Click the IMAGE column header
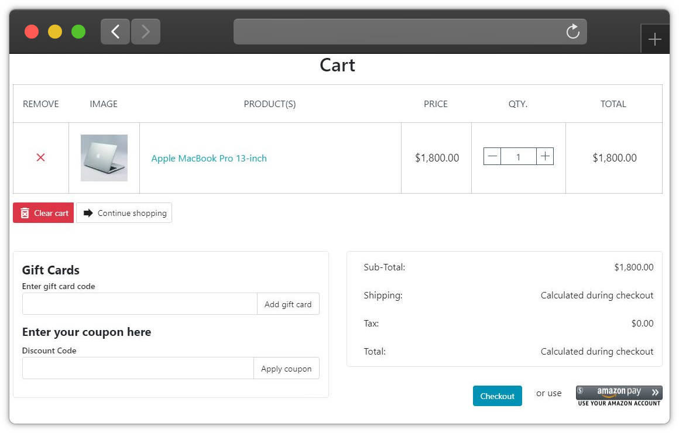Image resolution: width=679 pixels, height=433 pixels. pos(104,104)
